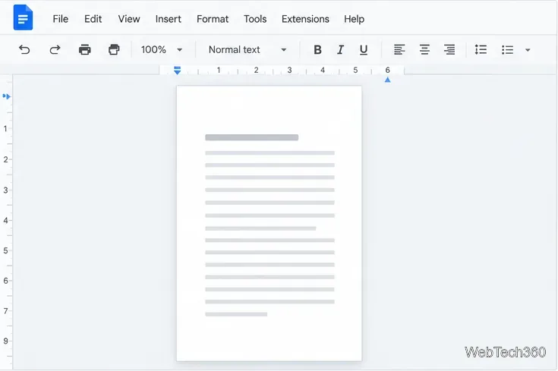Click the second printer icon beside zoom
This screenshot has height=371, width=558.
point(114,49)
